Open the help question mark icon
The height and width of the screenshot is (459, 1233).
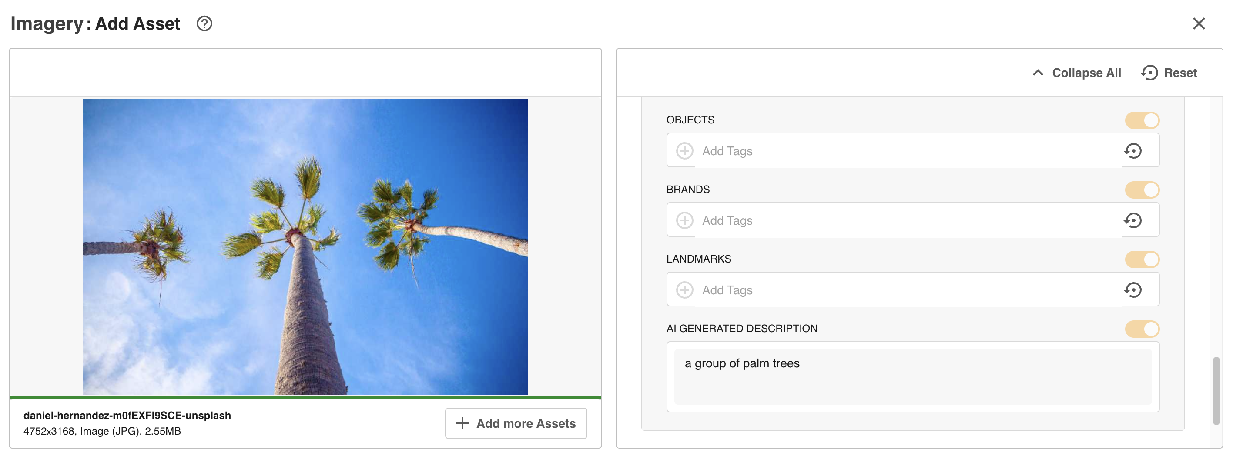point(204,23)
